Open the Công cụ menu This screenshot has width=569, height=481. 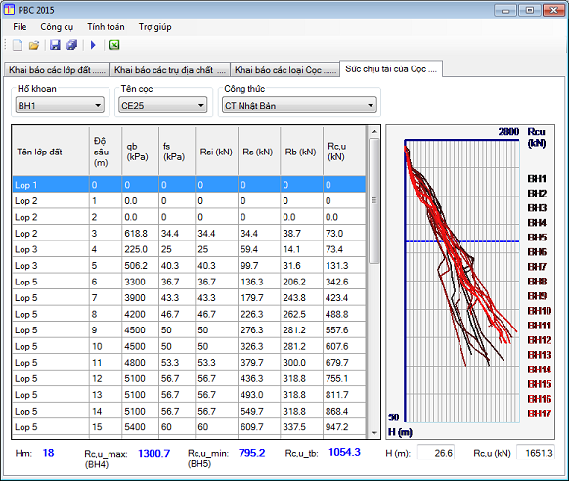click(x=57, y=27)
